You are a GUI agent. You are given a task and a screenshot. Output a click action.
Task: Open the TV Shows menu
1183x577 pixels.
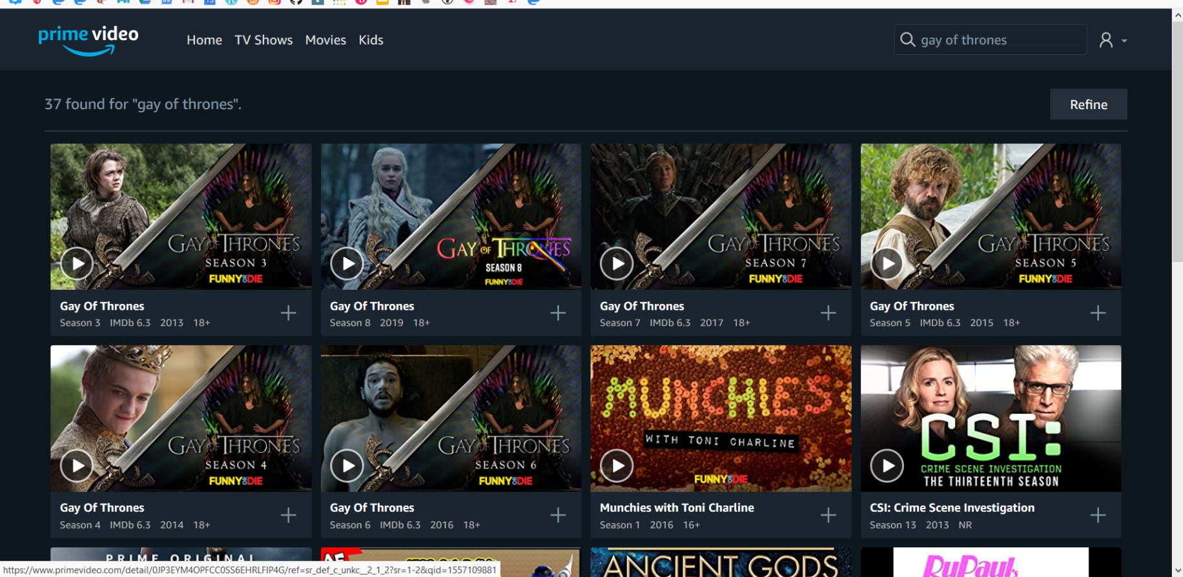(x=263, y=40)
